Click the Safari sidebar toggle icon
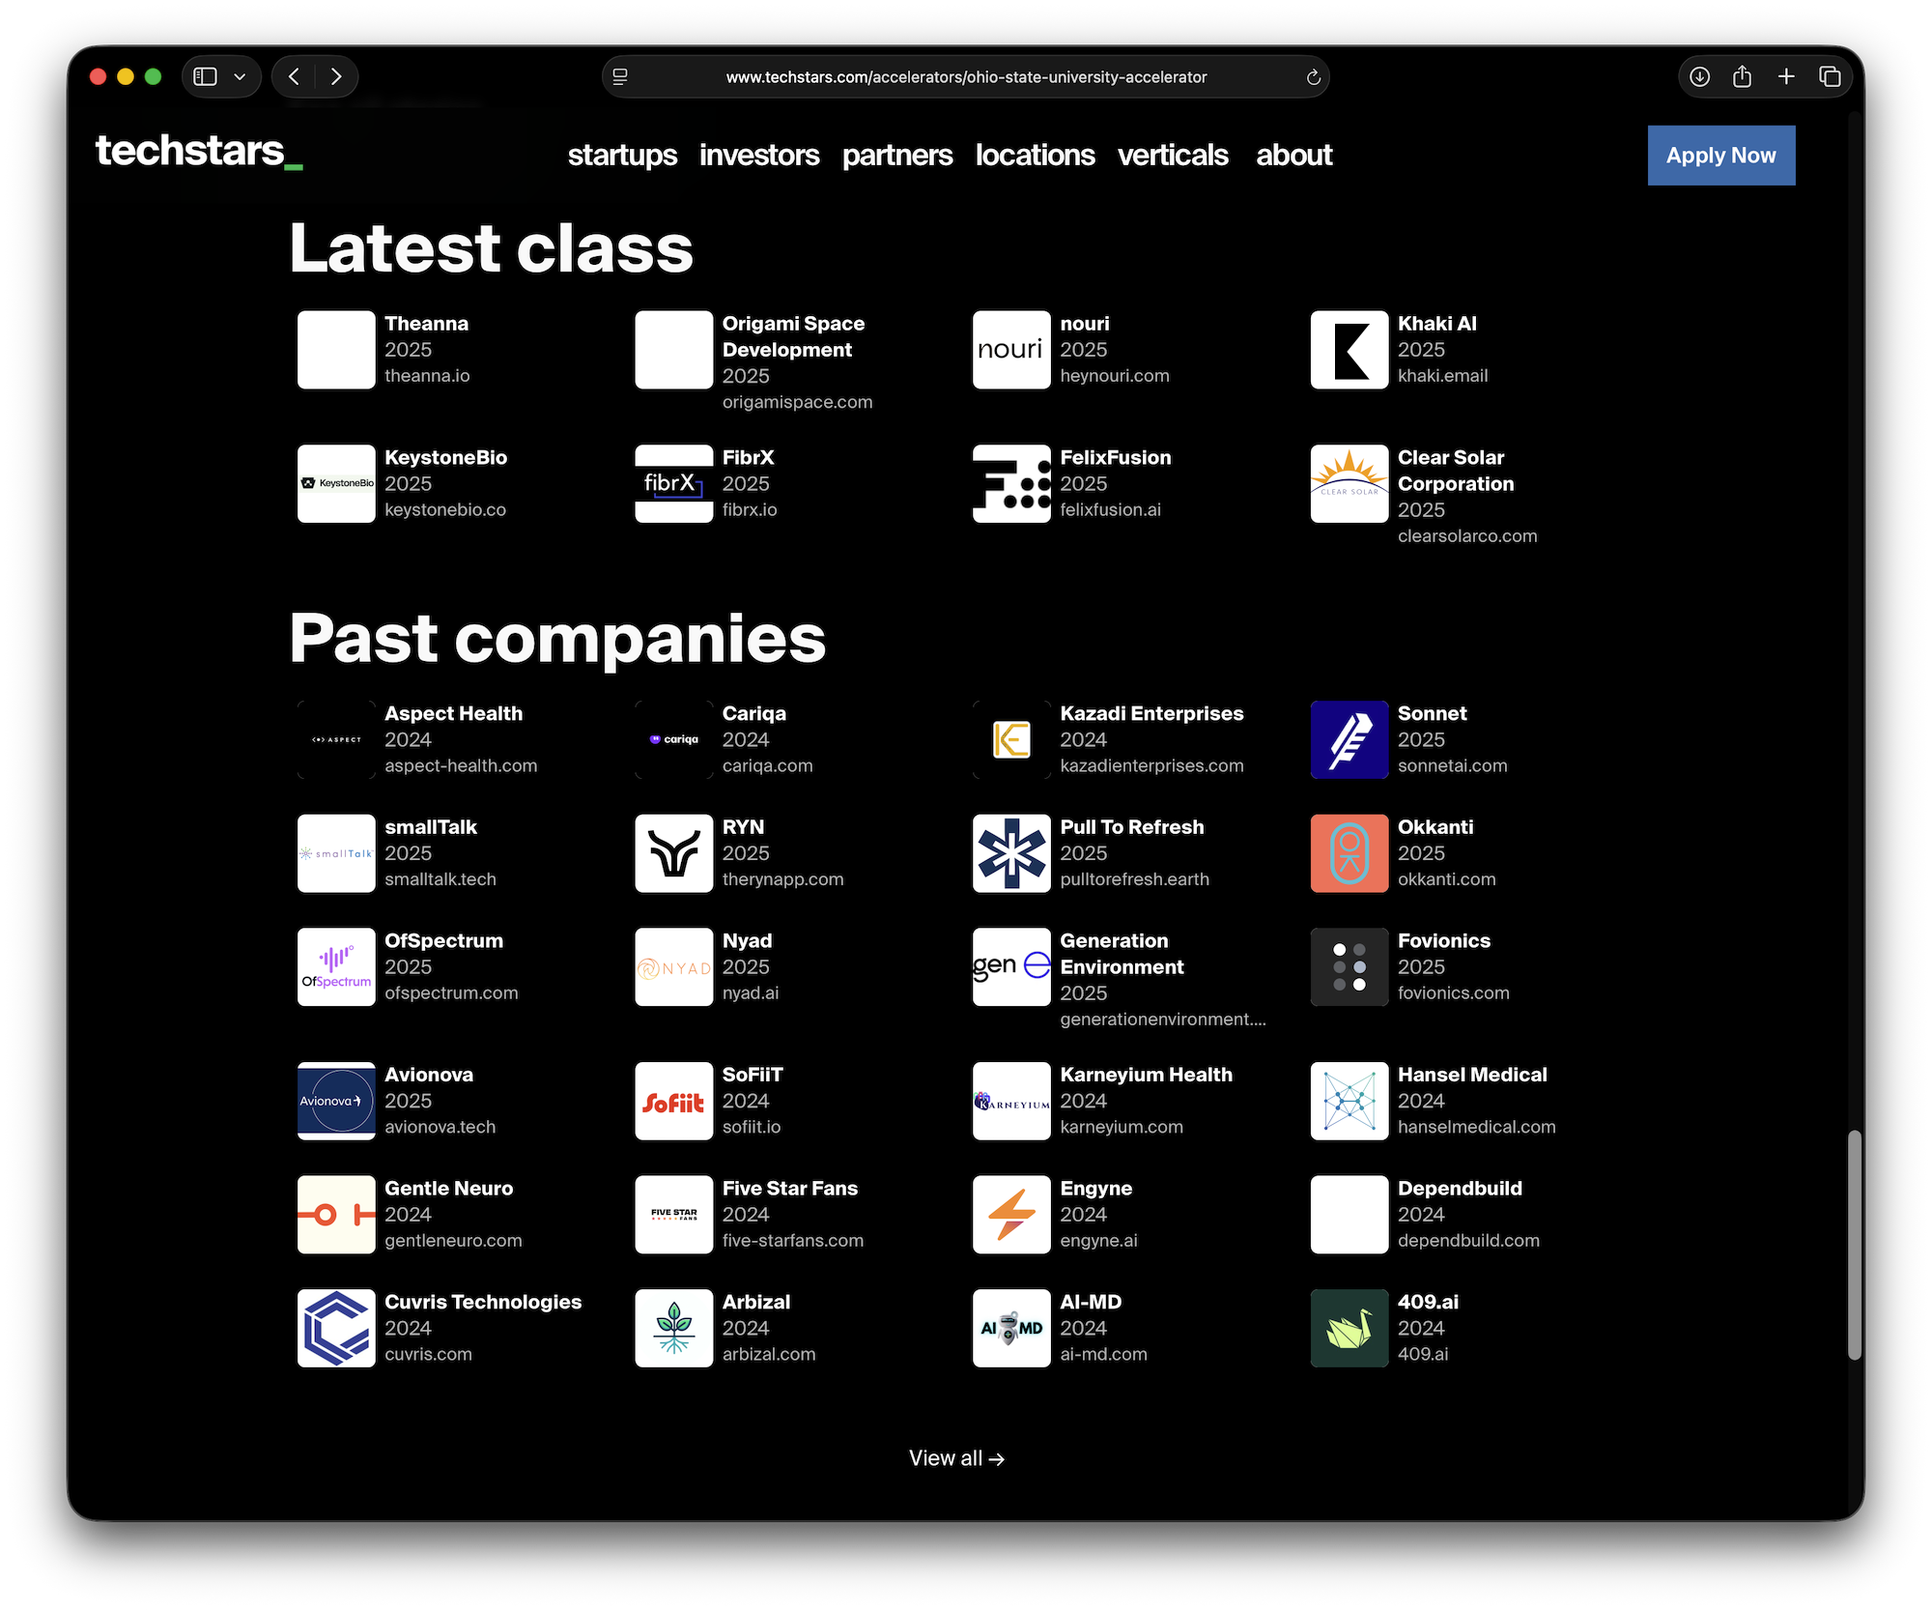1932x1610 pixels. click(205, 76)
